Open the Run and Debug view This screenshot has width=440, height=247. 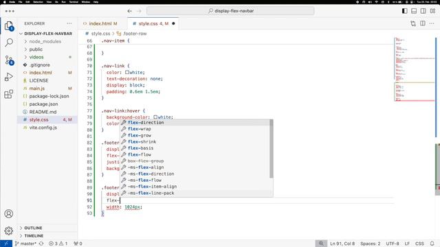click(x=9, y=77)
